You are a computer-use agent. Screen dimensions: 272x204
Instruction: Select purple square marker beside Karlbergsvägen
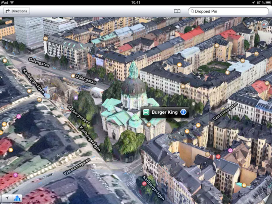(76, 98)
